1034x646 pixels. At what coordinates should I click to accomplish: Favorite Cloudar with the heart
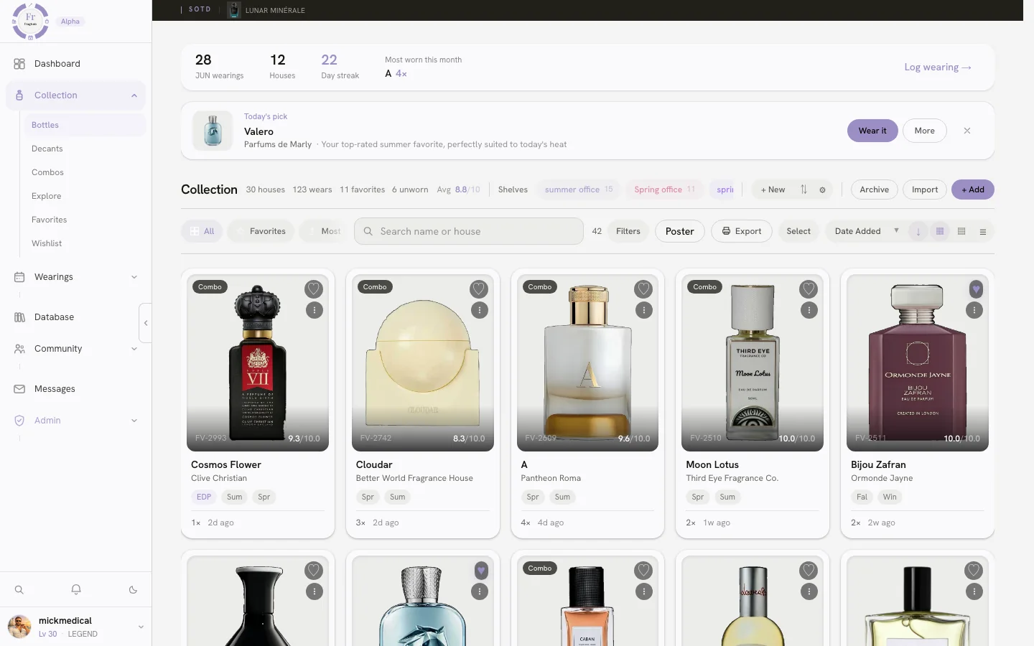479,289
